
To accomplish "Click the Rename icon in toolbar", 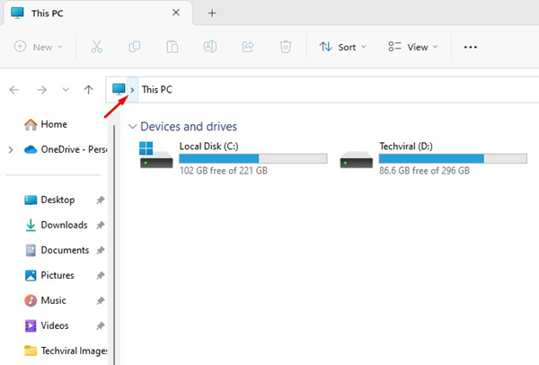I will (x=210, y=47).
